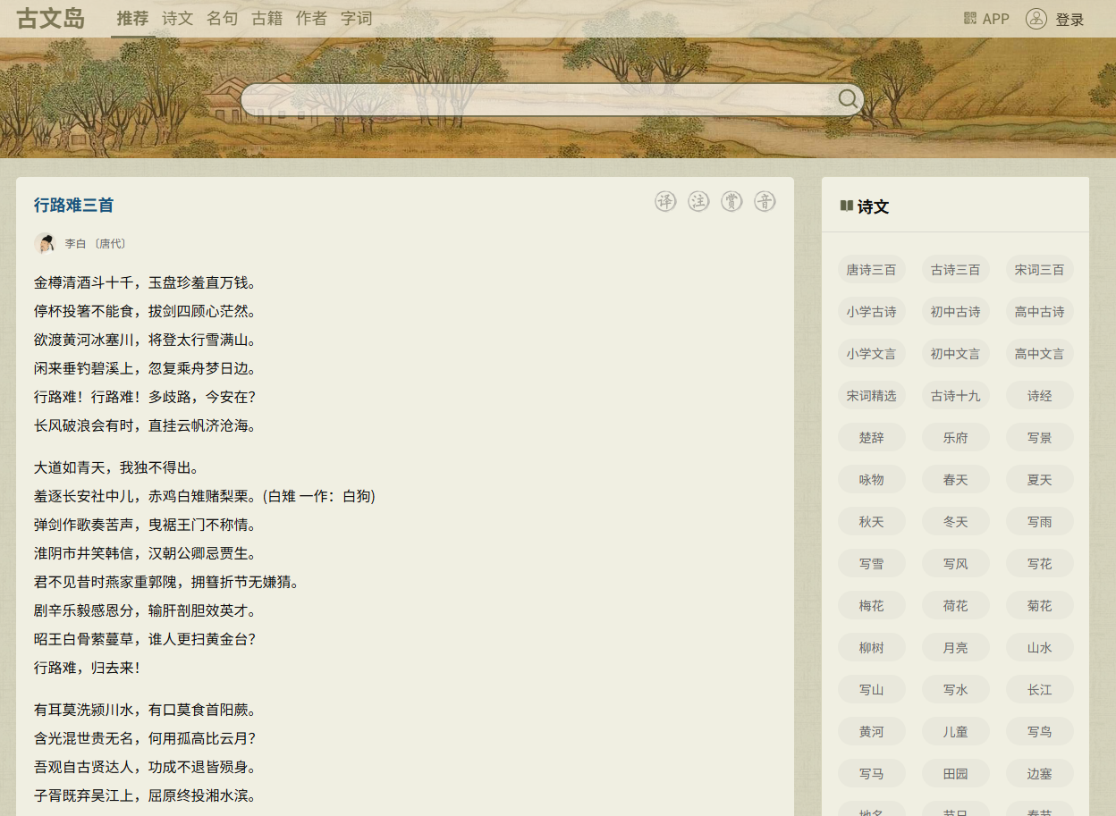The width and height of the screenshot is (1116, 816).
Task: Open the appreciation (赏) icon
Action: click(x=731, y=202)
